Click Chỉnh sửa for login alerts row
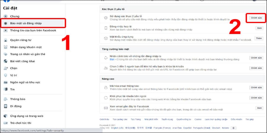This screenshot has height=133, width=267. click(256, 58)
